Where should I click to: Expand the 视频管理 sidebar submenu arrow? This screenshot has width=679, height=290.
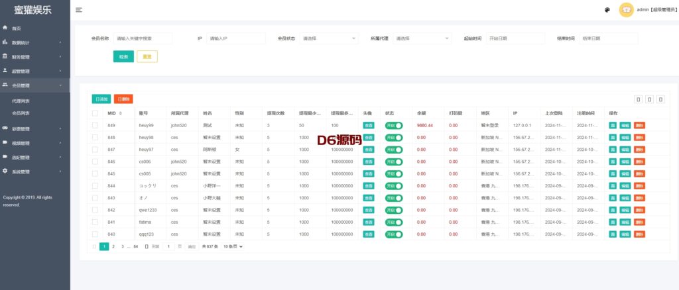(60, 143)
